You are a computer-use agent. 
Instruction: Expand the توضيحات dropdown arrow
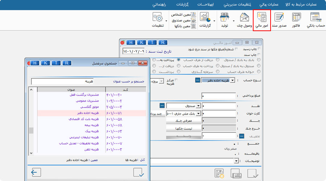click(x=236, y=161)
